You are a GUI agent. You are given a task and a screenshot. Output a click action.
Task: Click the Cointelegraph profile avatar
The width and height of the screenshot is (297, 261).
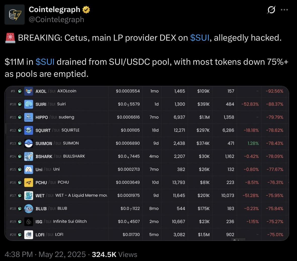tap(15, 15)
